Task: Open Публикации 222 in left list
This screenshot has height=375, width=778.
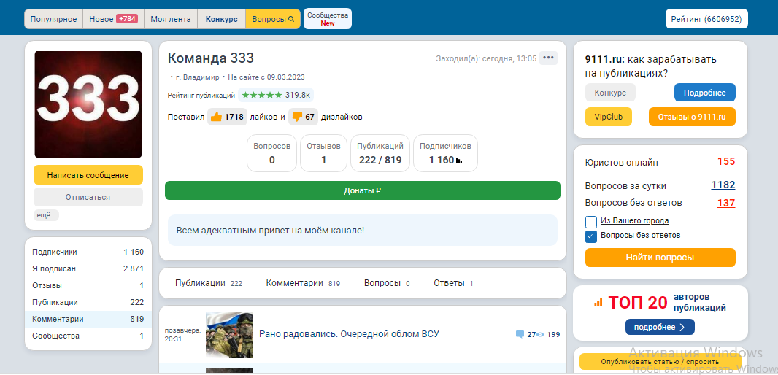Action: [x=88, y=303]
